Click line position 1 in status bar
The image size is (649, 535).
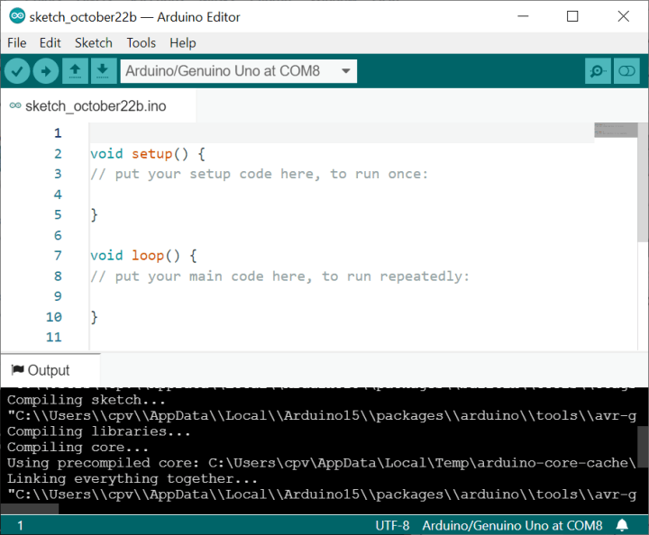click(x=20, y=525)
